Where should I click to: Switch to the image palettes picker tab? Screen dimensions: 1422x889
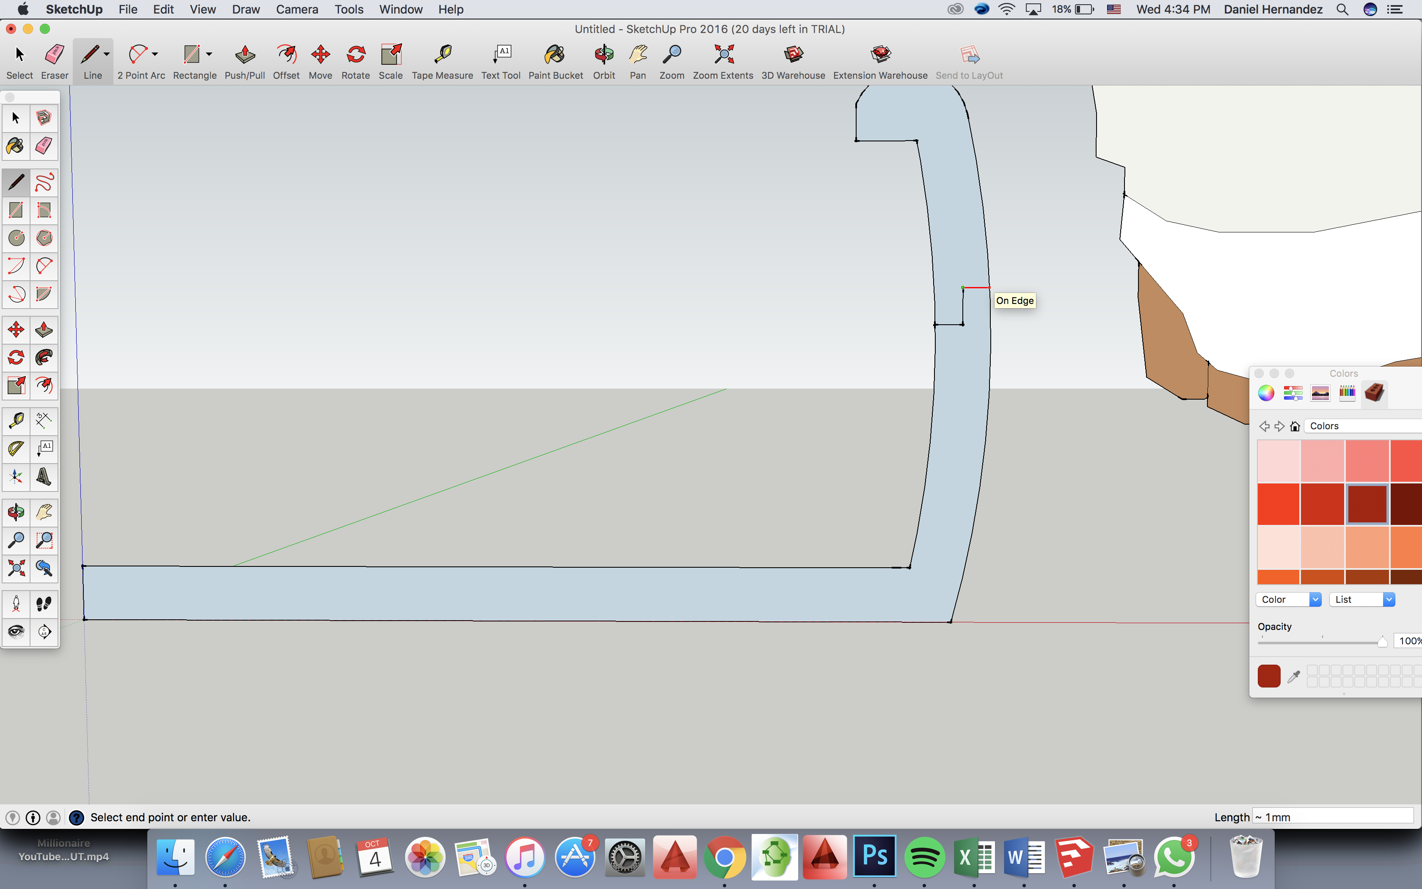[x=1320, y=393]
